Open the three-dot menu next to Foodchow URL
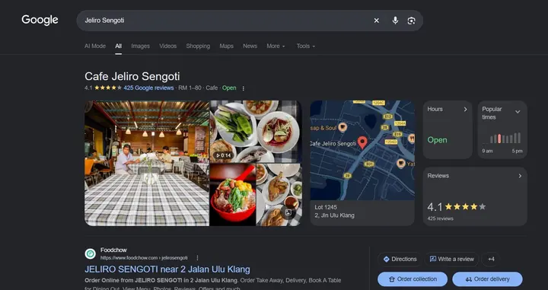 (x=197, y=258)
